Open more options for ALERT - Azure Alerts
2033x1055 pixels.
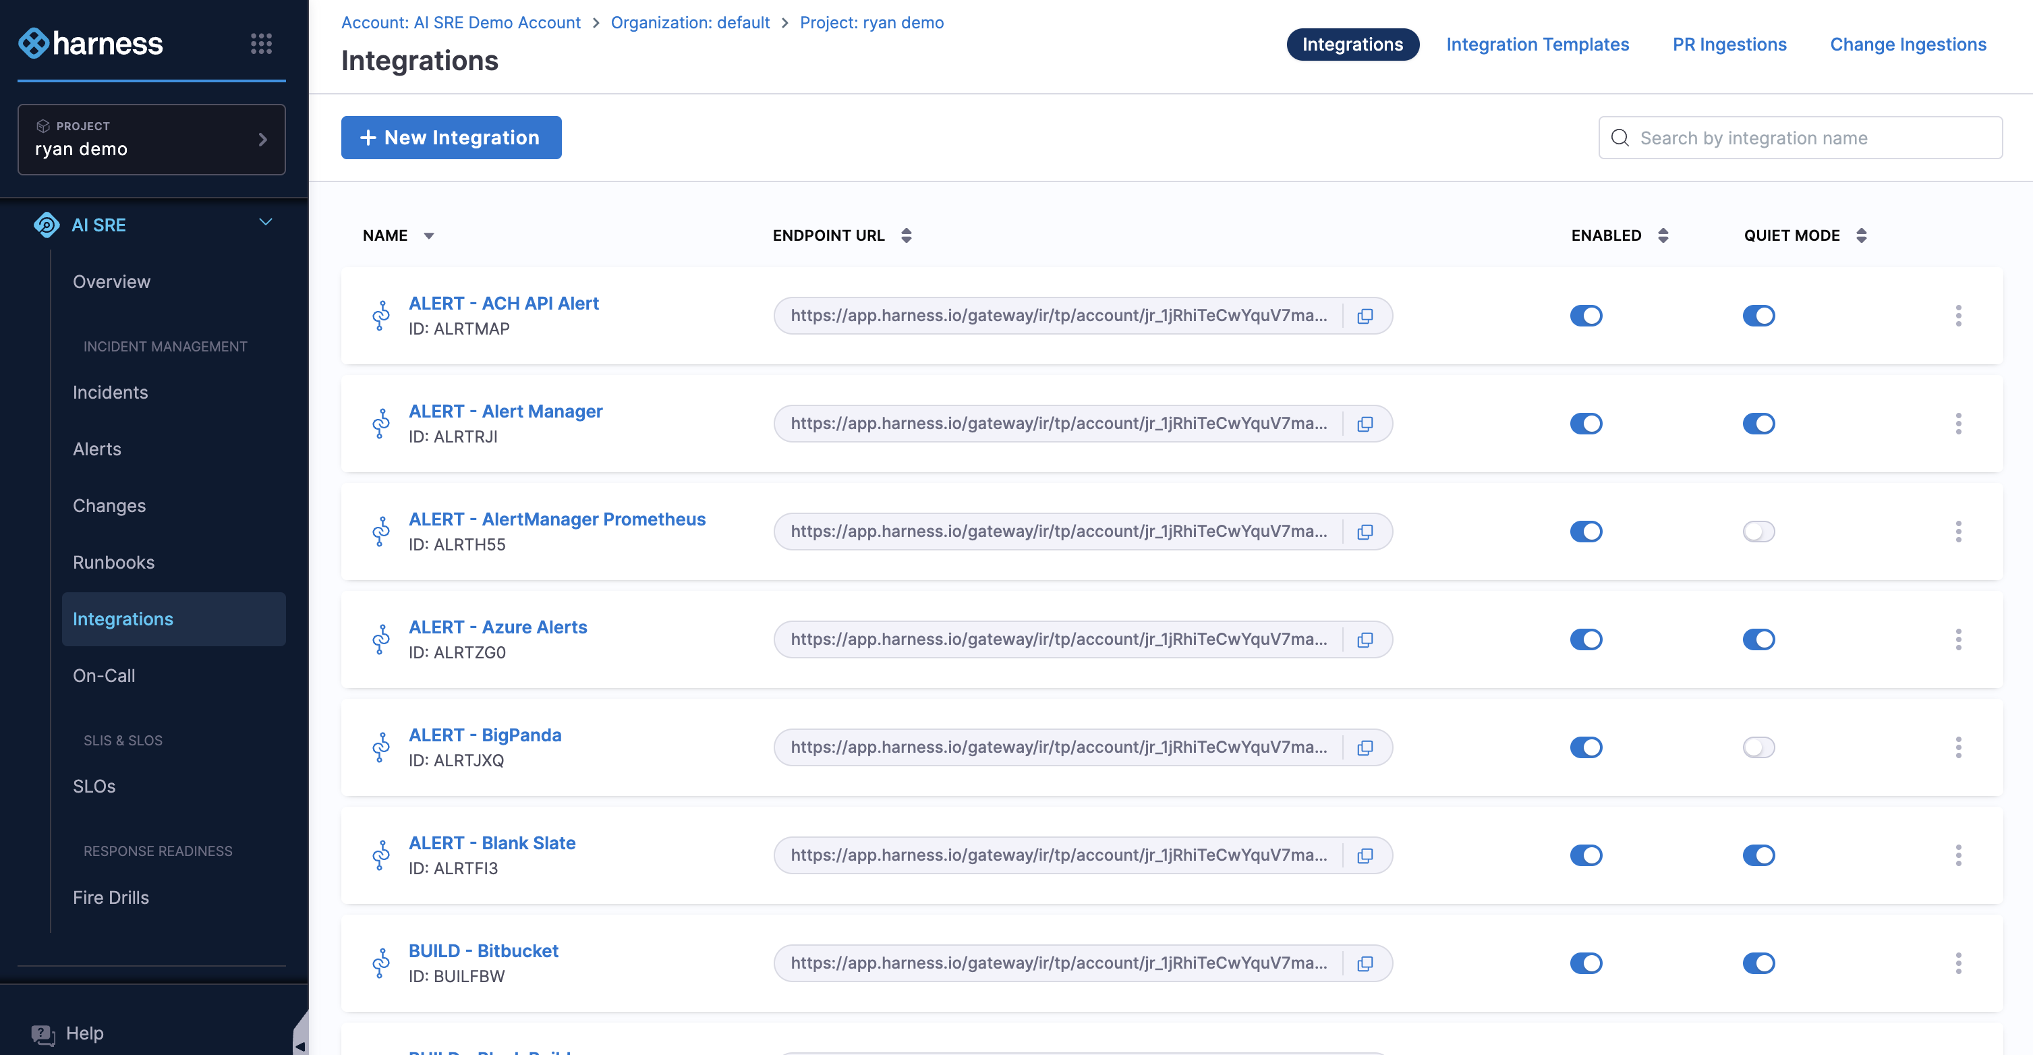(1958, 639)
